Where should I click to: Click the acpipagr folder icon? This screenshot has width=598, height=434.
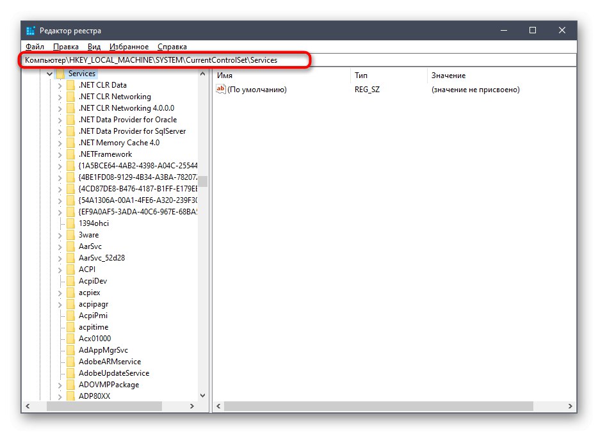click(70, 304)
